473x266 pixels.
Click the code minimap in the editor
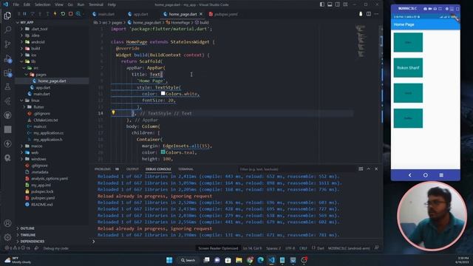point(361,41)
